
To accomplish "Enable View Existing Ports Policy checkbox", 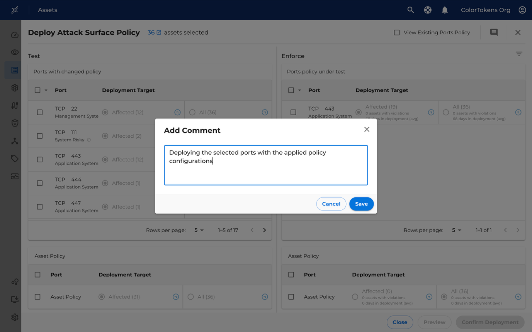I will point(397,32).
